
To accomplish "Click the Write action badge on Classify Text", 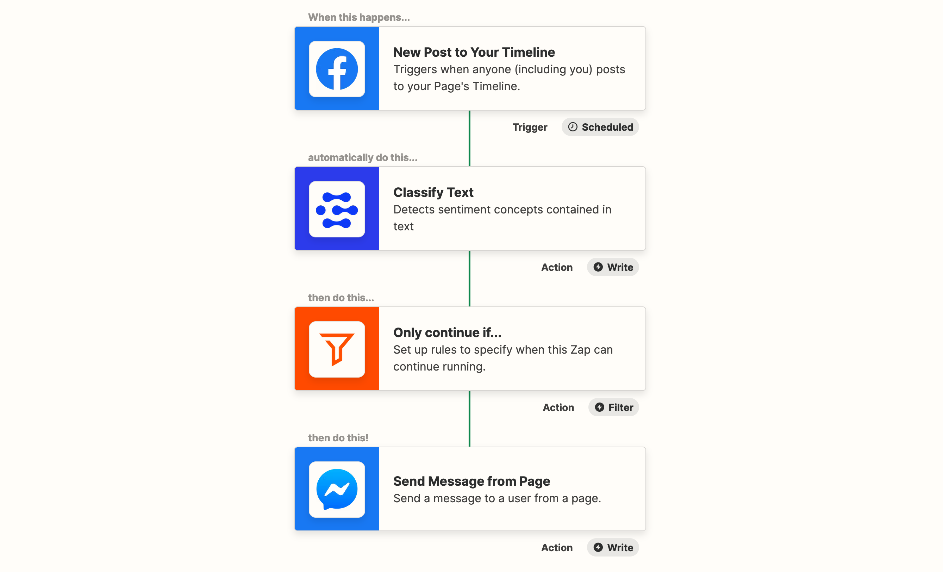I will point(612,267).
